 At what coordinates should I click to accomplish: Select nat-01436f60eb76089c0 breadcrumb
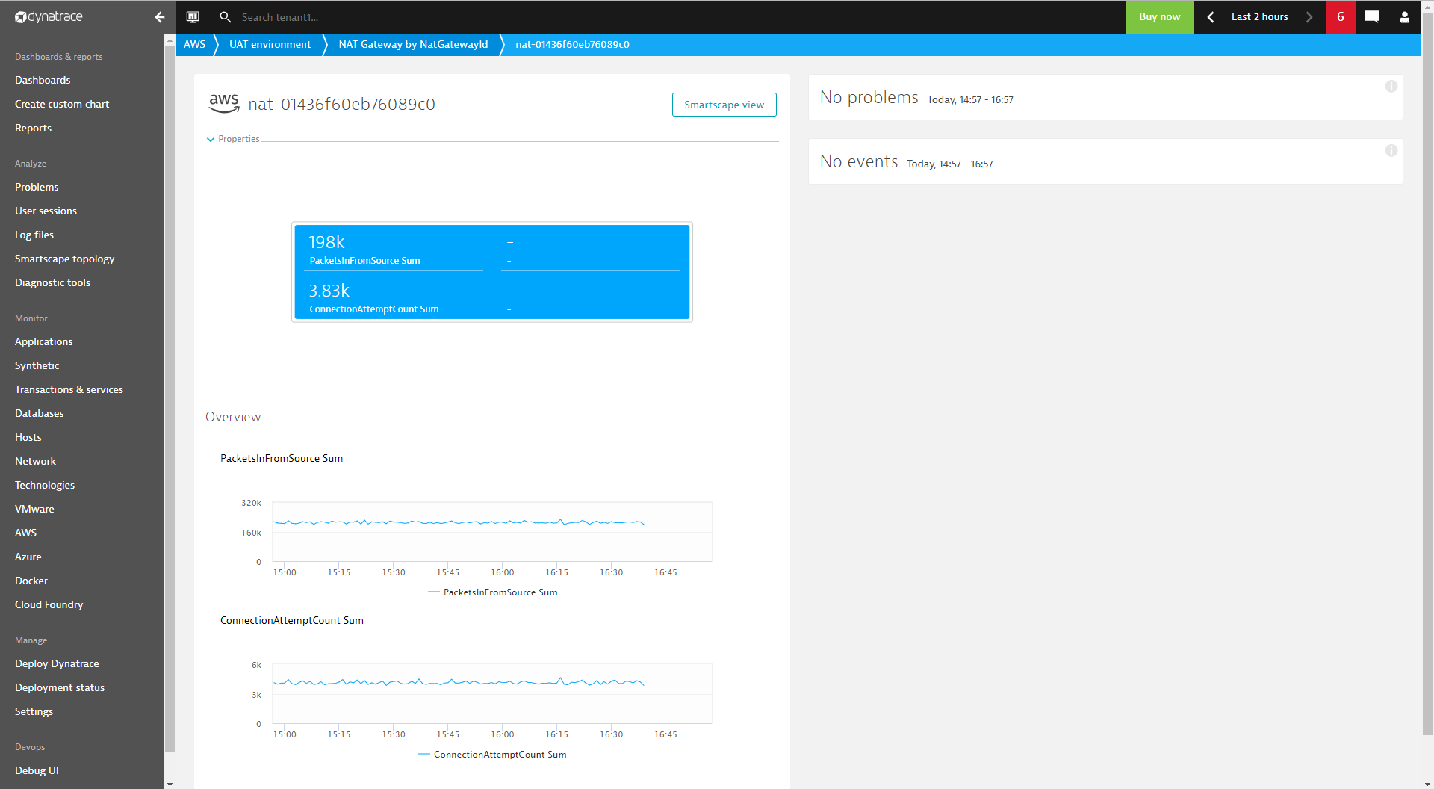click(572, 44)
